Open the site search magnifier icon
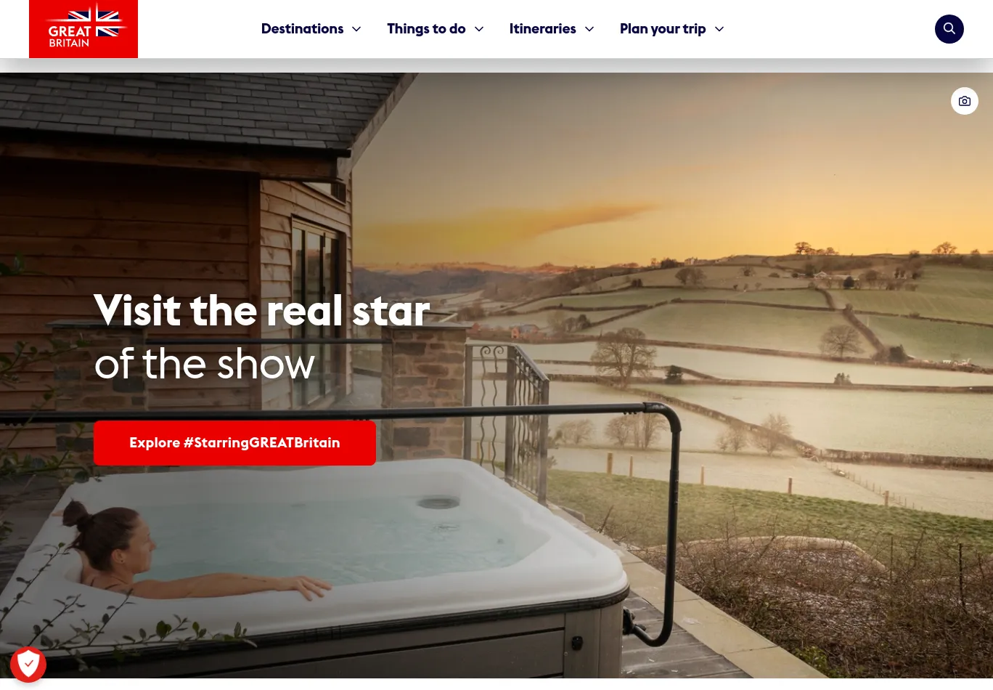The height and width of the screenshot is (690, 993). (949, 29)
